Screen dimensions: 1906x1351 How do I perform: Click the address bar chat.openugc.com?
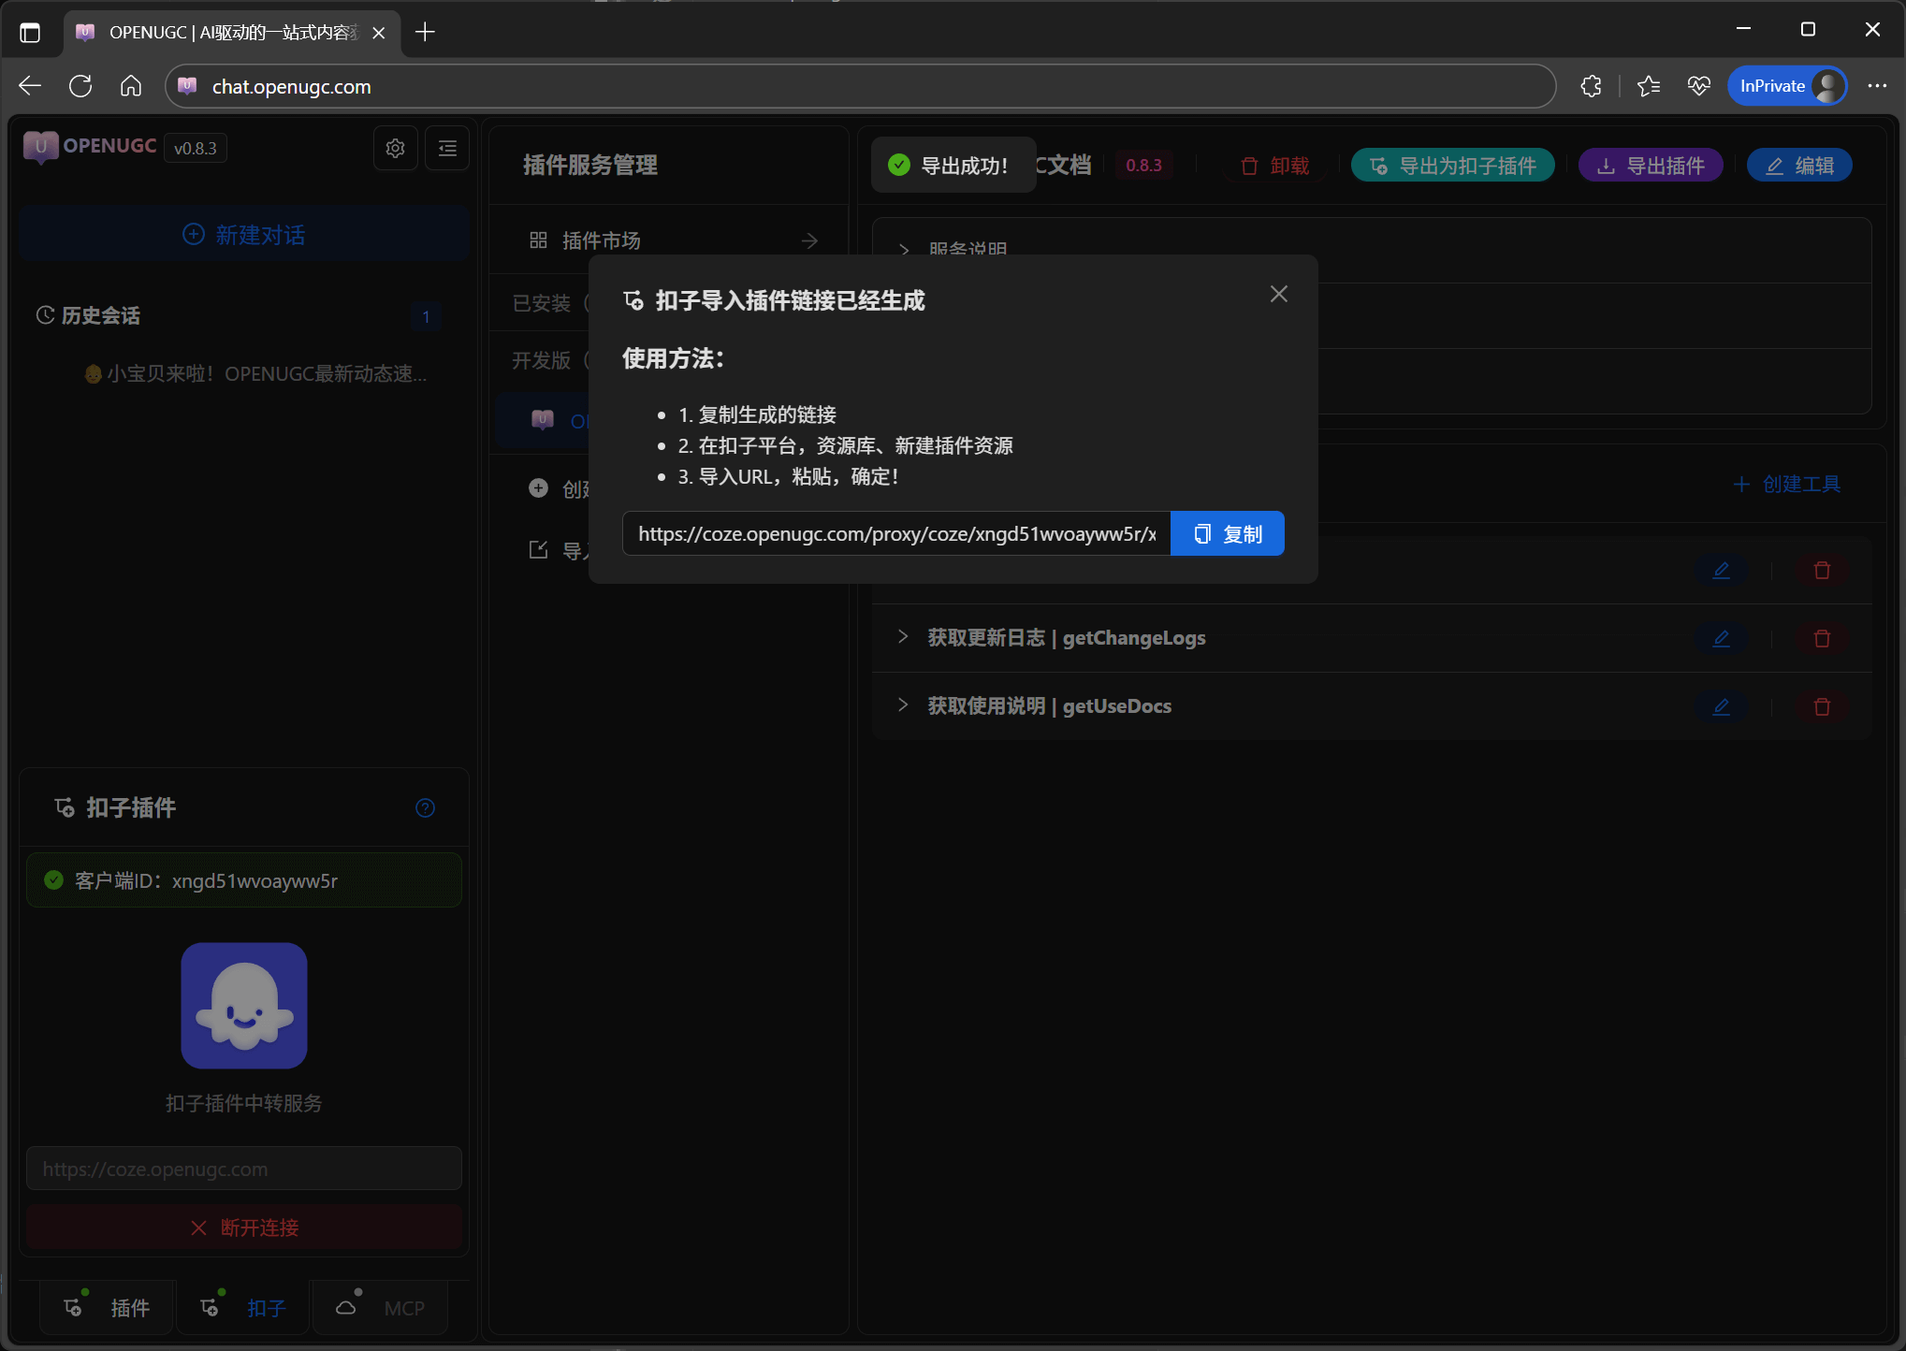(x=861, y=86)
